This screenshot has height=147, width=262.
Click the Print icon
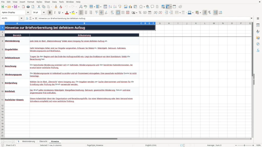[x=28, y=7]
